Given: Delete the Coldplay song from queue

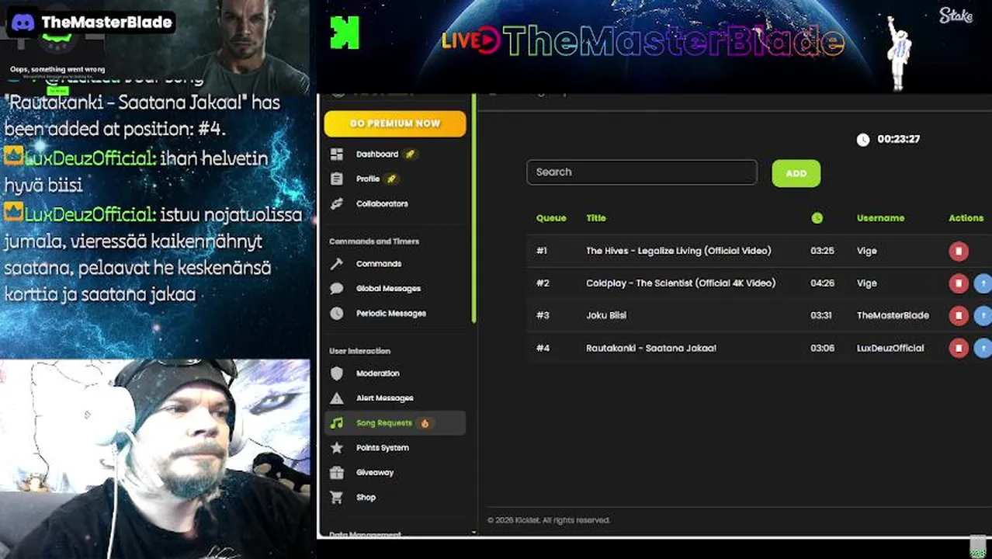Looking at the screenshot, I should pyautogui.click(x=959, y=283).
